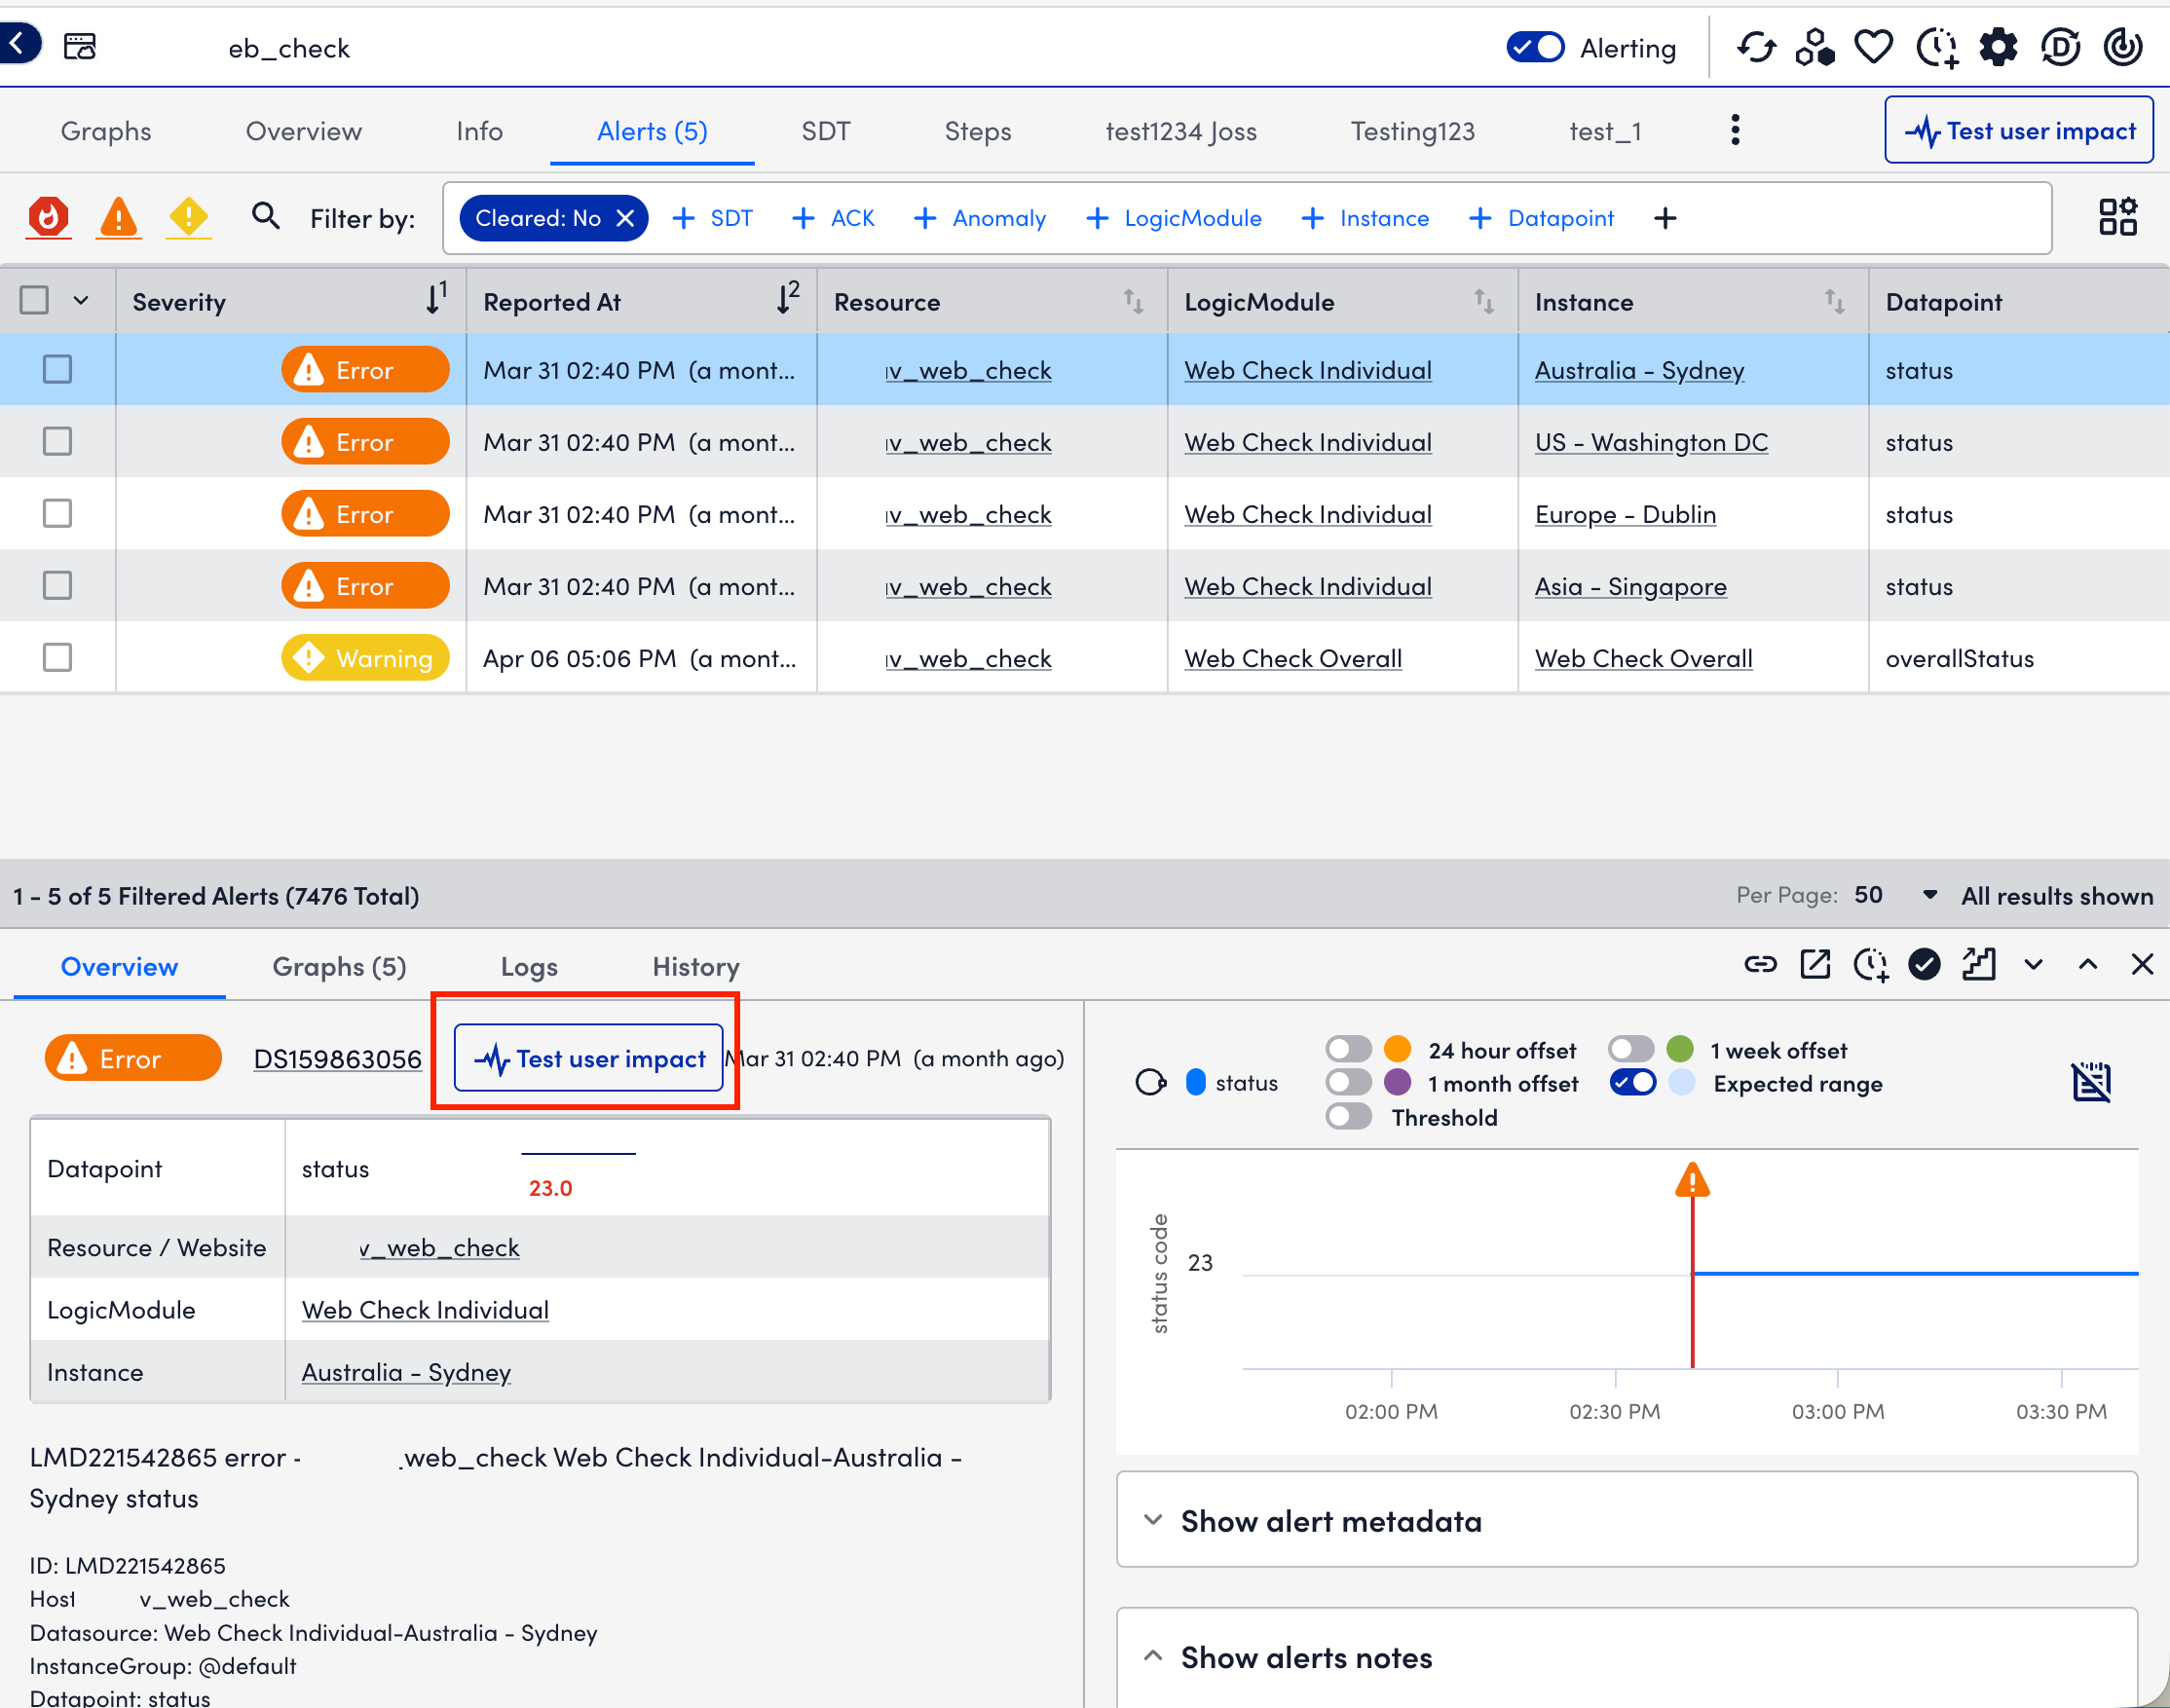
Task: Disable the Expected range toggle
Action: click(x=1633, y=1082)
